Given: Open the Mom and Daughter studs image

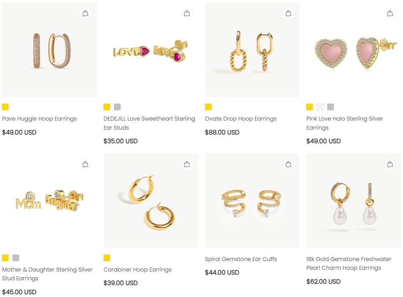Looking at the screenshot, I should click(49, 201).
